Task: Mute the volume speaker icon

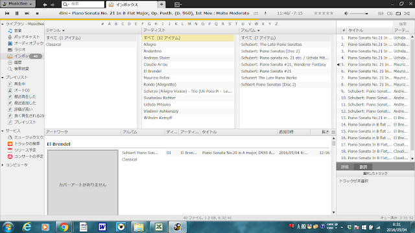Action: click(346, 13)
